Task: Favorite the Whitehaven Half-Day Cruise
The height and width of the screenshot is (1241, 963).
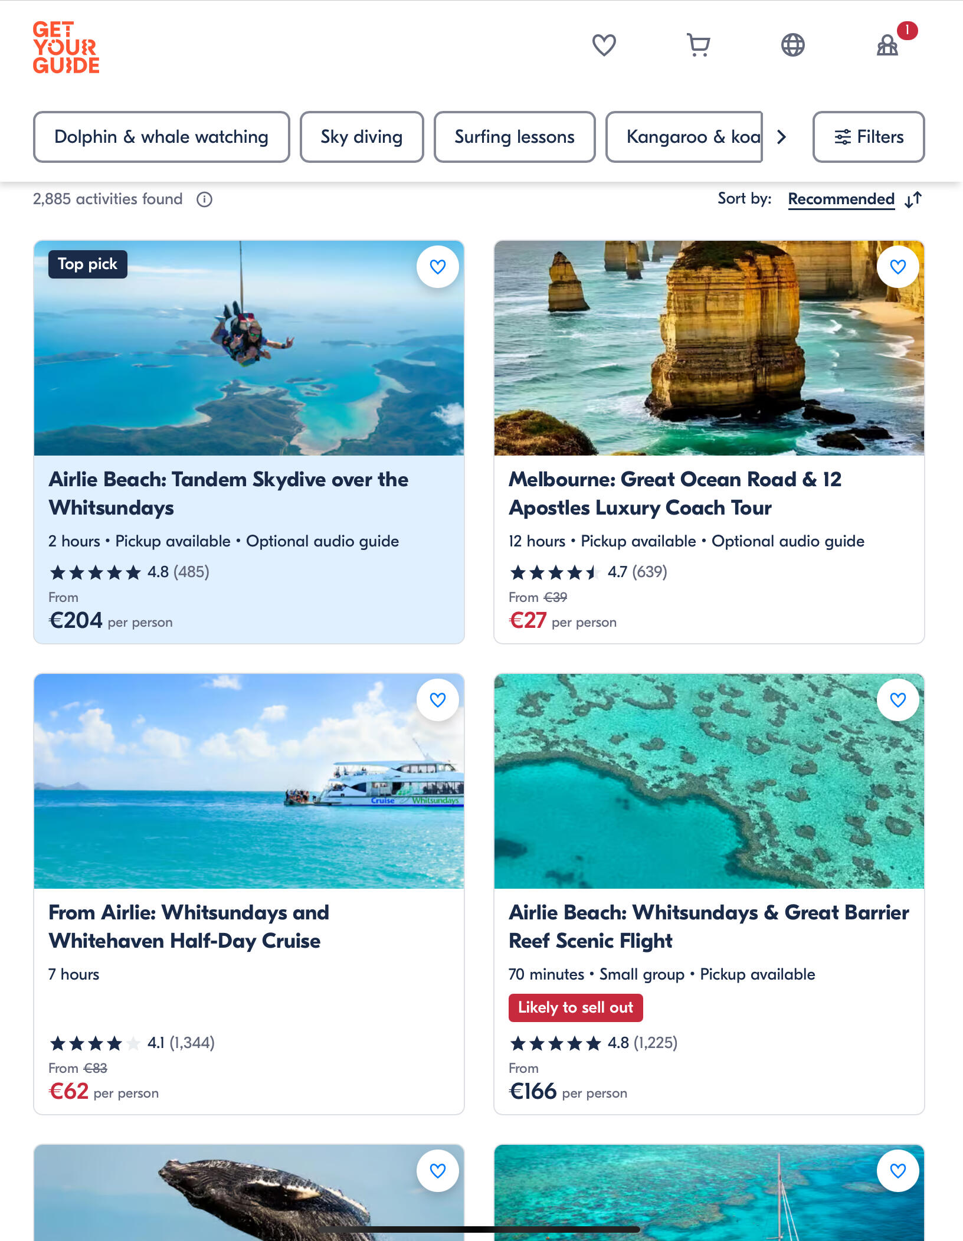Action: [437, 700]
